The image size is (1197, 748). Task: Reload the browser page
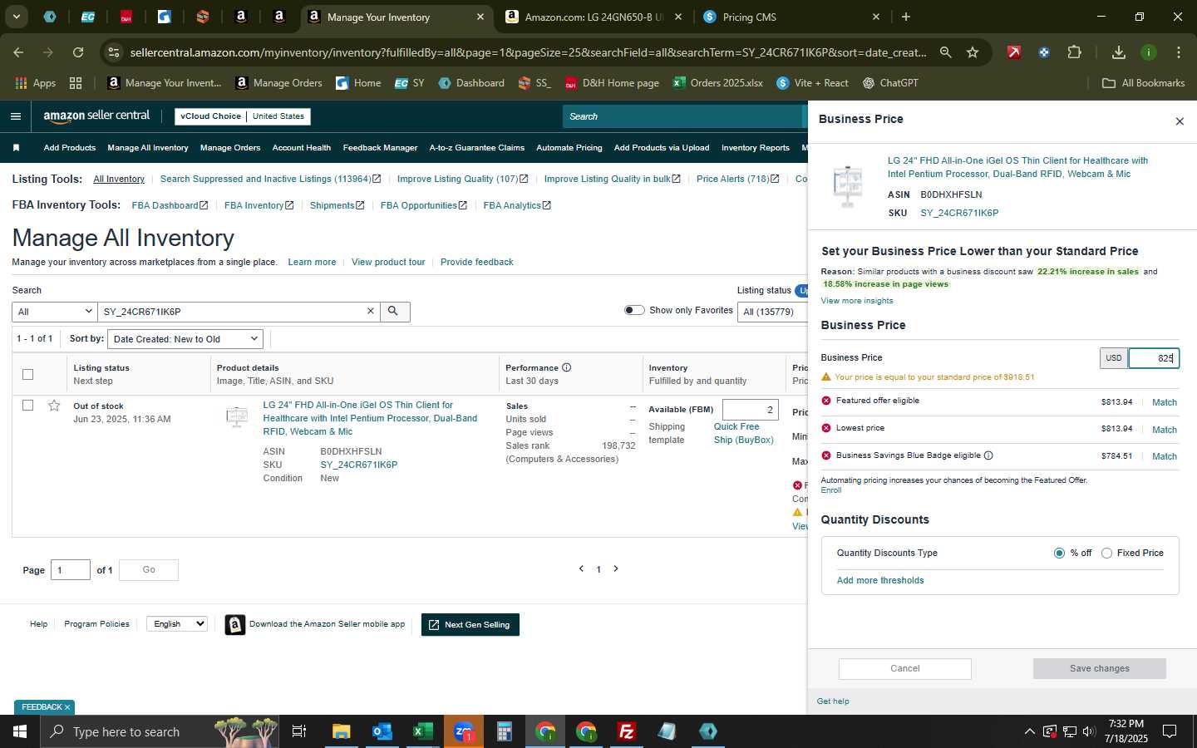coord(78,52)
